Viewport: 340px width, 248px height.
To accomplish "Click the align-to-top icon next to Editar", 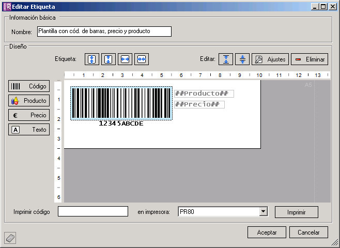I will 226,59.
